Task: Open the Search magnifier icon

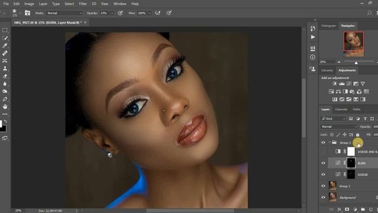Action: point(369,13)
